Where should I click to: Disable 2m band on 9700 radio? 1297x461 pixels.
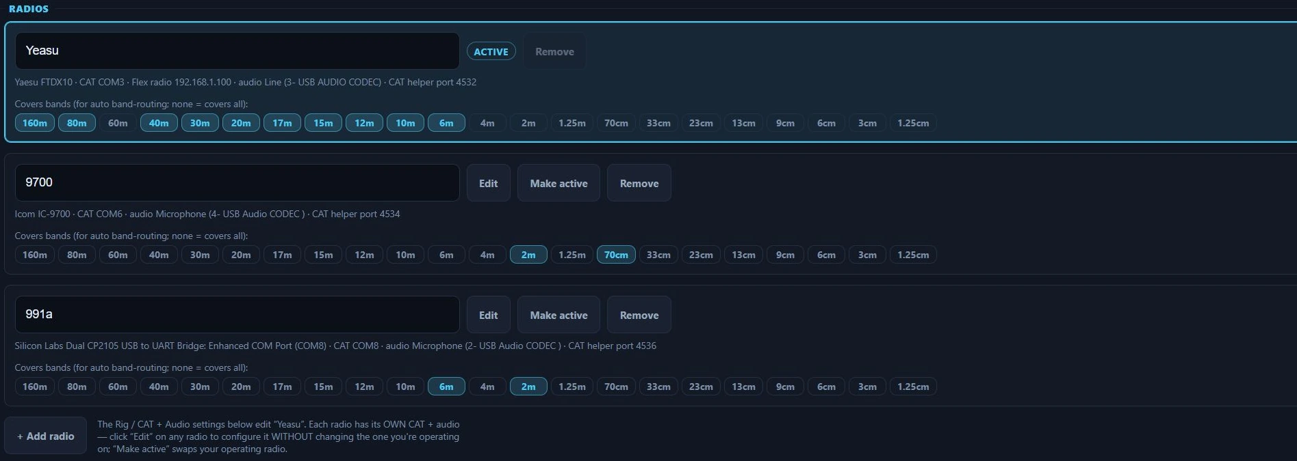click(x=528, y=255)
